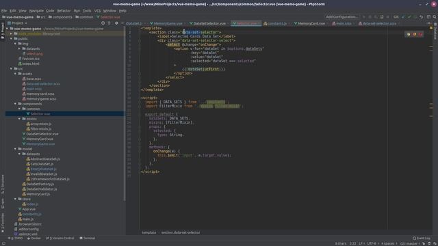Click the Search Everywhere magnifier icon
This screenshot has height=246, width=438.
coord(435,16)
